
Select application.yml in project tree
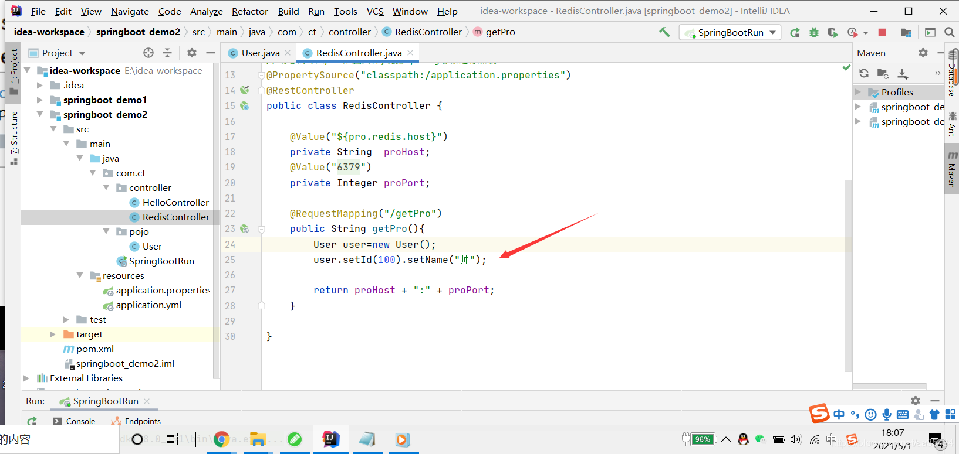pos(148,305)
